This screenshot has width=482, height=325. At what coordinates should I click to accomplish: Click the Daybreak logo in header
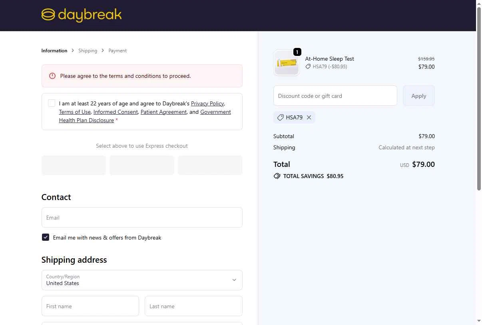point(82,15)
